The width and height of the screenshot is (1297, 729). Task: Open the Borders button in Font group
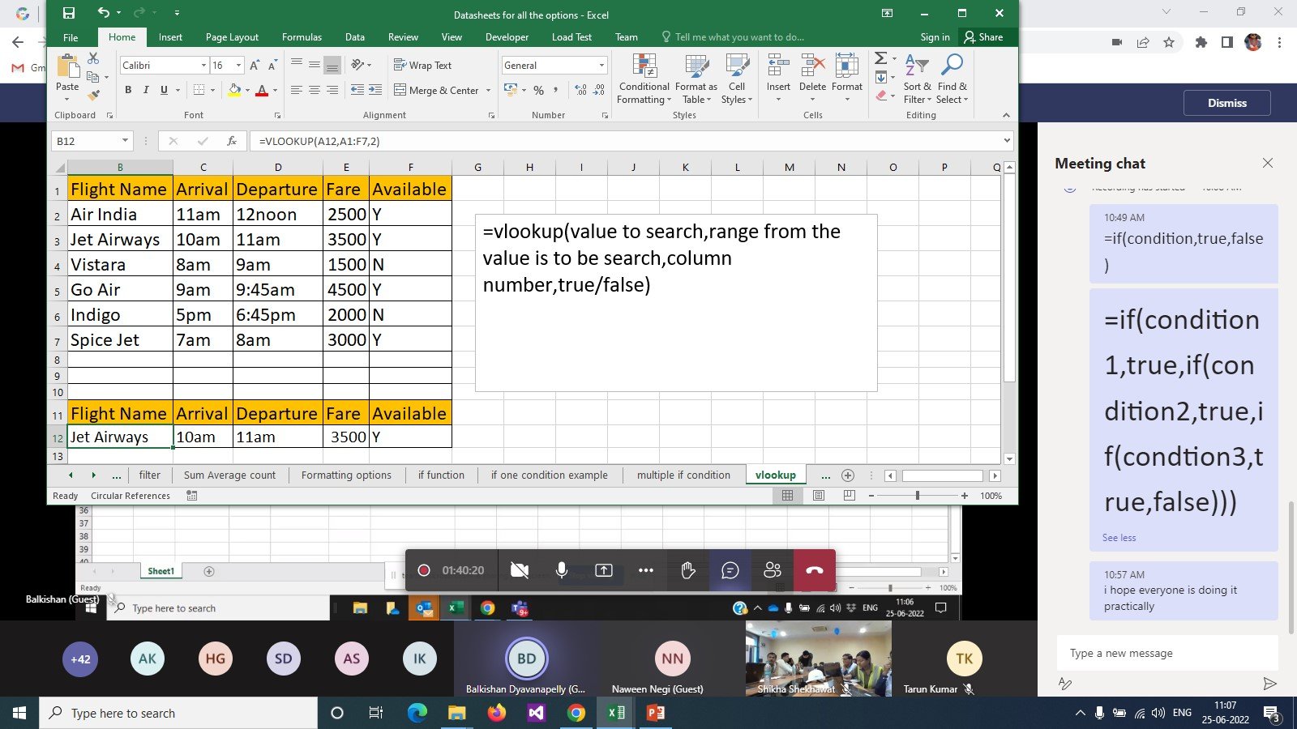coord(199,90)
